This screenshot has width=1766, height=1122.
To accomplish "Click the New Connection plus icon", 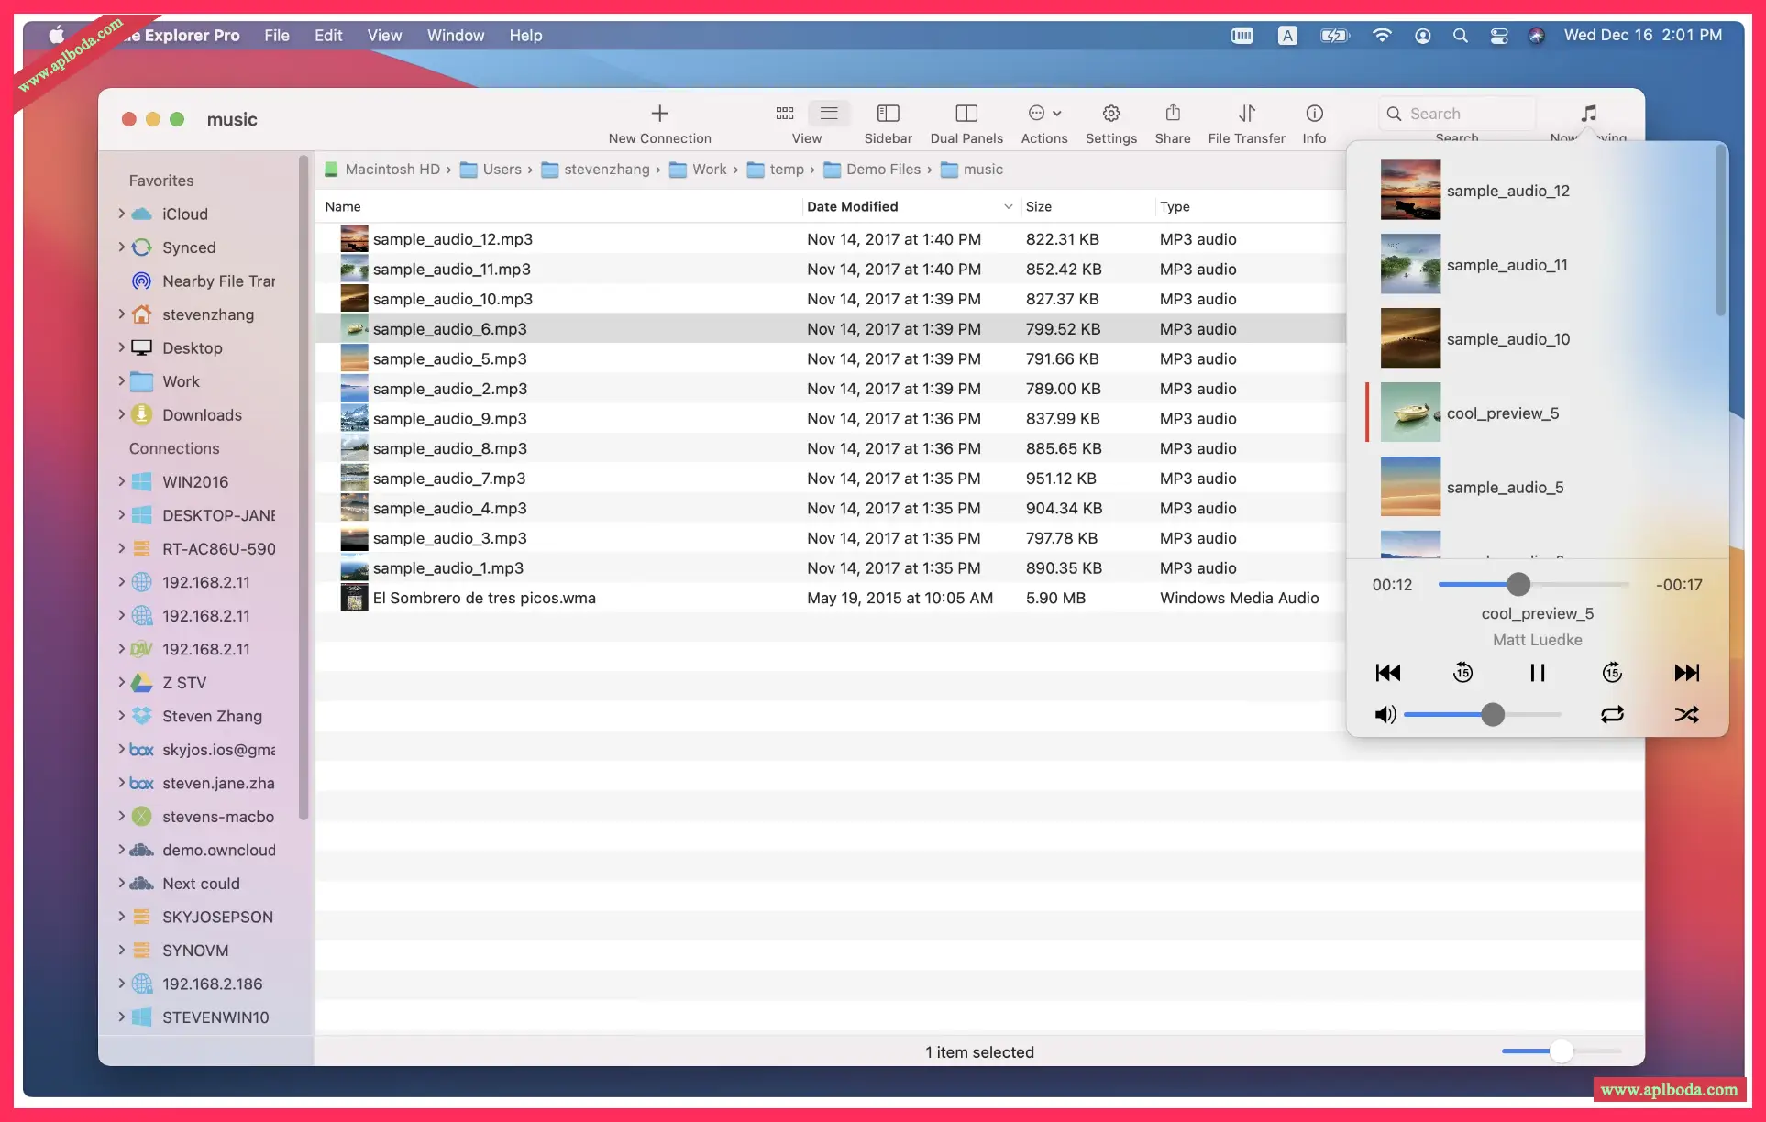I will 659,114.
